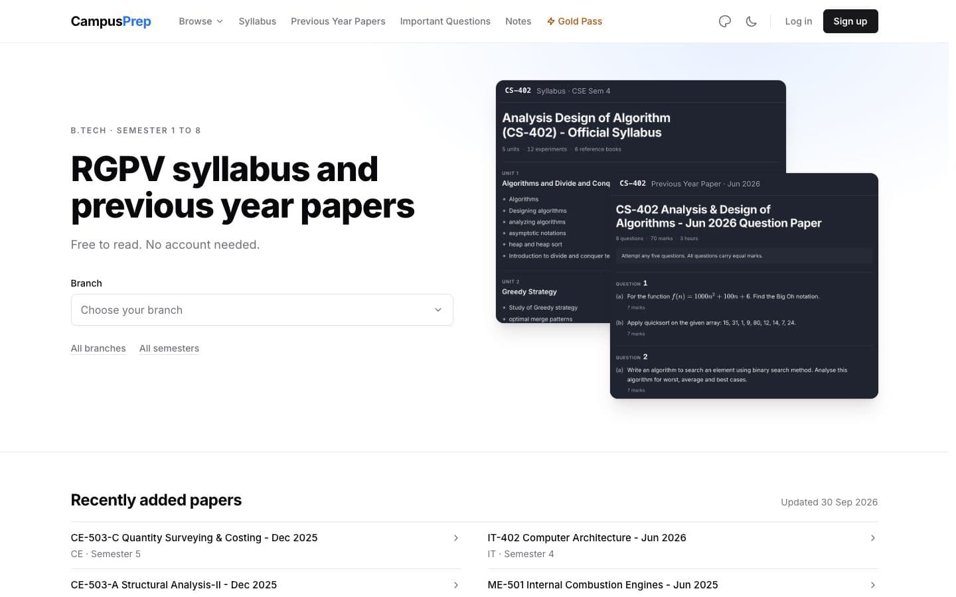
Task: Click the Recently added papers heading
Action: (156, 500)
